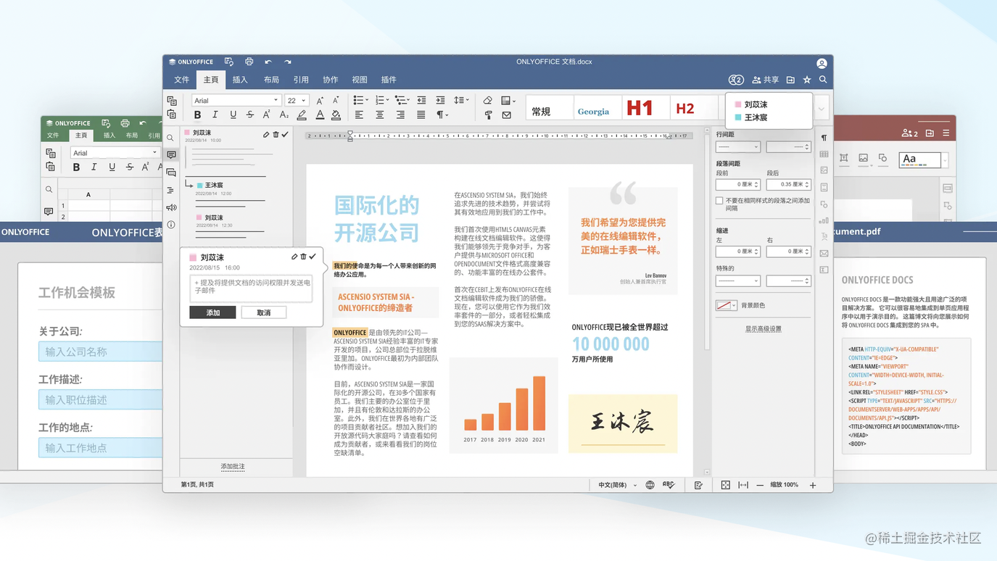Screen dimensions: 997x561
Task: Expand the font size 22 dropdown
Action: coord(303,100)
